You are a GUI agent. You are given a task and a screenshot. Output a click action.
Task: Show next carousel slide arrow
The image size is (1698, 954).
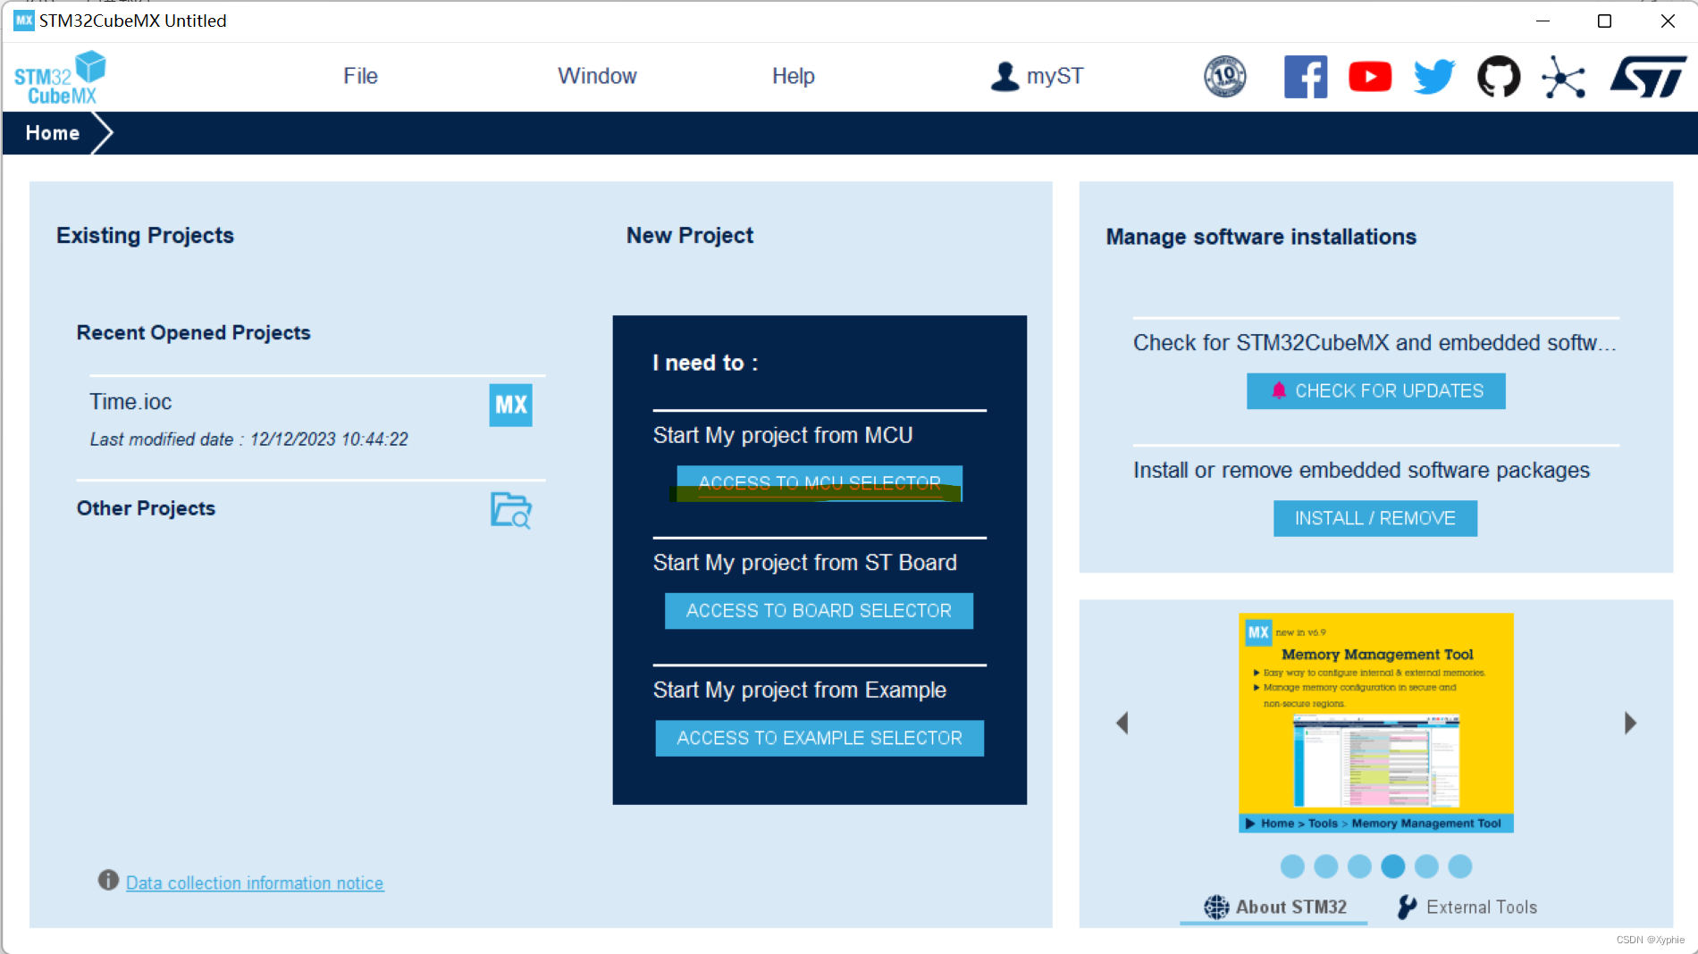pyautogui.click(x=1630, y=723)
